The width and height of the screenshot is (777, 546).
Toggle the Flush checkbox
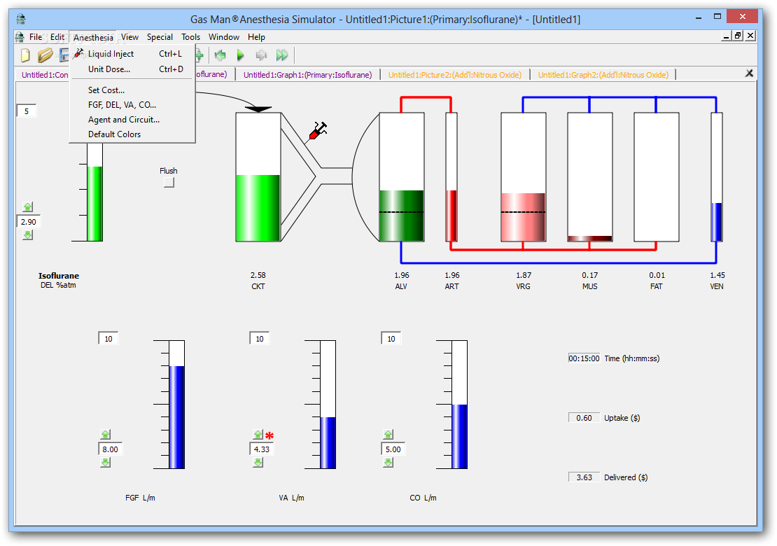click(169, 182)
